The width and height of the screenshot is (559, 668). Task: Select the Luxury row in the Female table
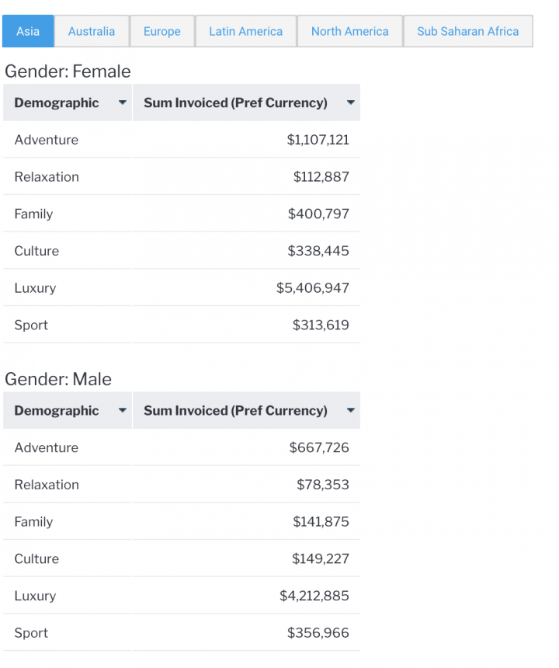(35, 287)
